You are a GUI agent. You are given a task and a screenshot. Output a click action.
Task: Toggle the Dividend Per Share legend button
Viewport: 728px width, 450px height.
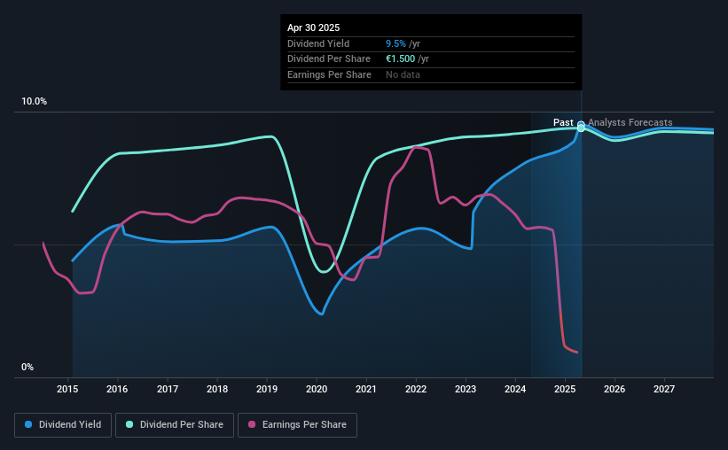(175, 425)
